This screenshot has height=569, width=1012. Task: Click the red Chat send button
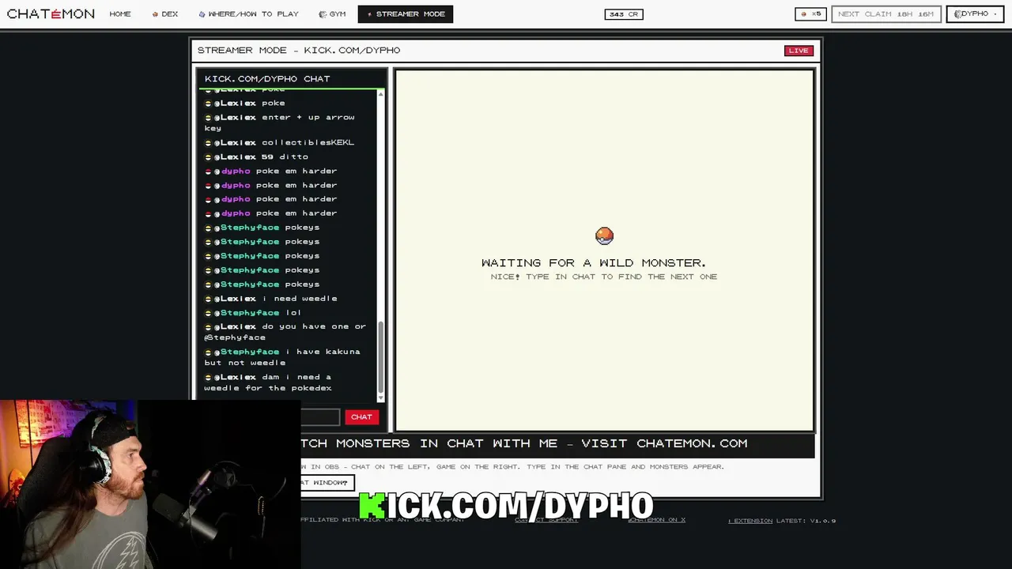click(x=361, y=416)
